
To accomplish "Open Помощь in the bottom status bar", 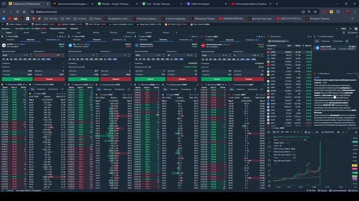I will point(353,190).
